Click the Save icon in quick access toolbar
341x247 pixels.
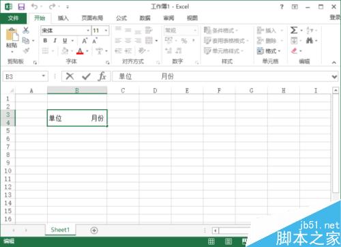pos(21,7)
